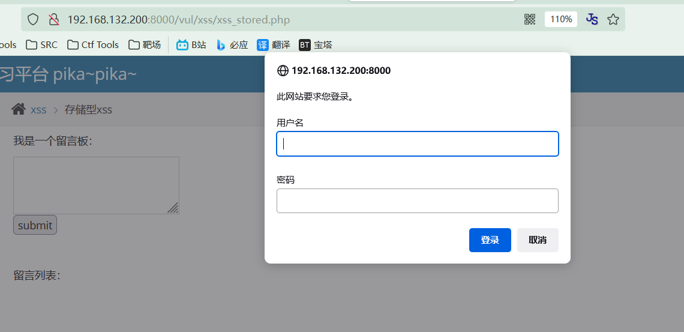Open the 翻译 translate bookmark
Image resolution: width=684 pixels, height=332 pixels.
coord(273,45)
